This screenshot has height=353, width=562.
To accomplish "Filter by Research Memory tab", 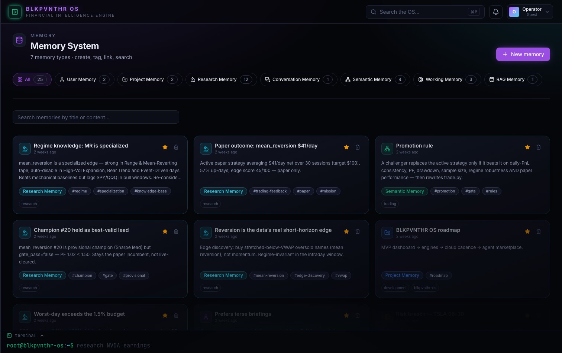I will 221,80.
